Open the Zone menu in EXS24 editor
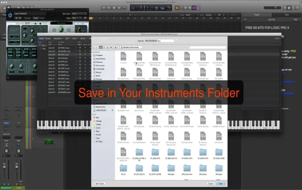This screenshot has height=190, width=302. coord(75,38)
